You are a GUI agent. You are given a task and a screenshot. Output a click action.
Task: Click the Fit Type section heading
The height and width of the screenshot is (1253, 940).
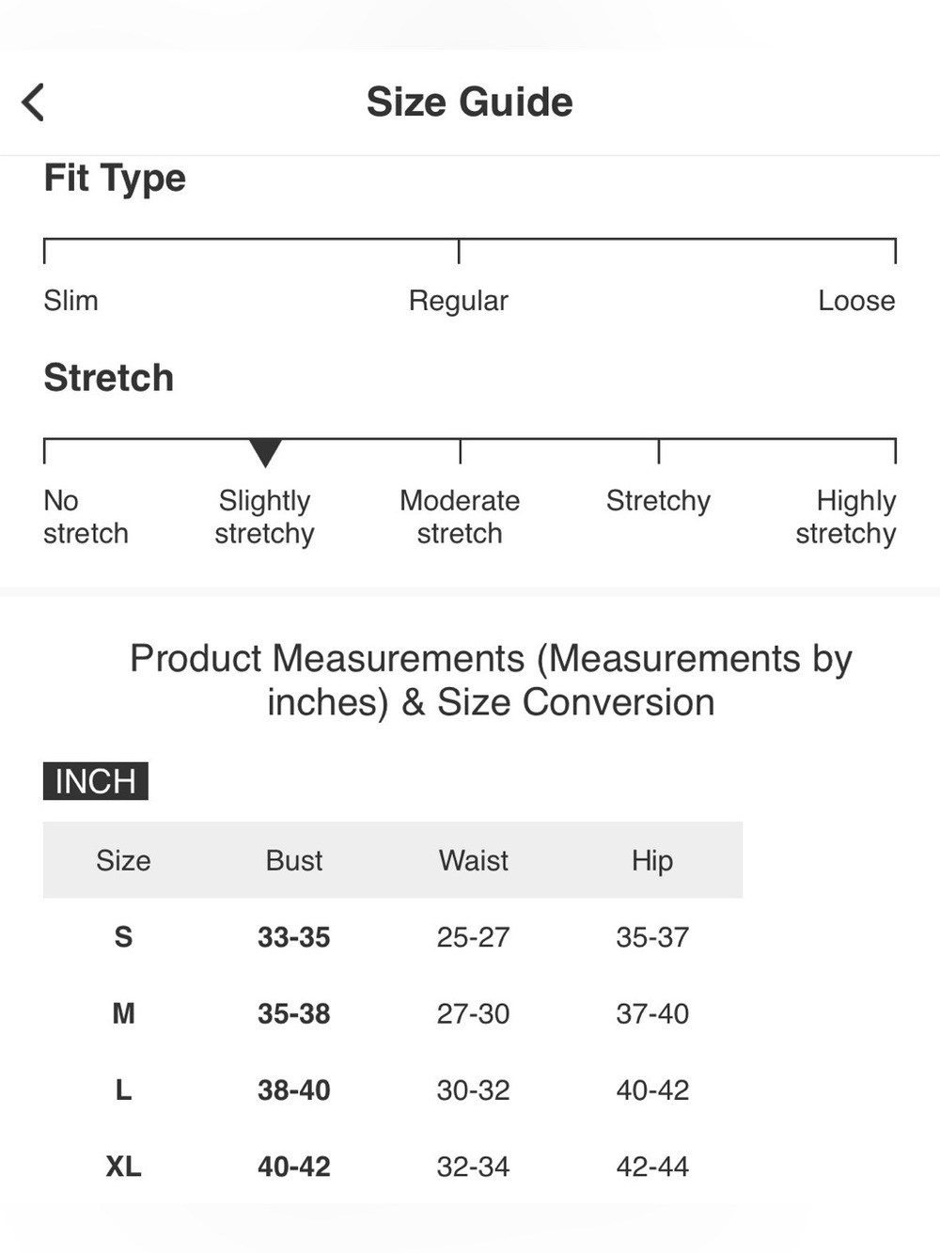[115, 179]
